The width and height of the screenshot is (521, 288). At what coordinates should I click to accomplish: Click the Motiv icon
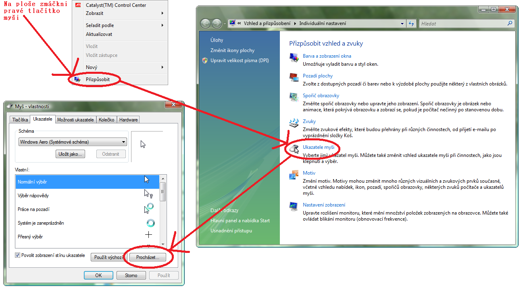294,175
